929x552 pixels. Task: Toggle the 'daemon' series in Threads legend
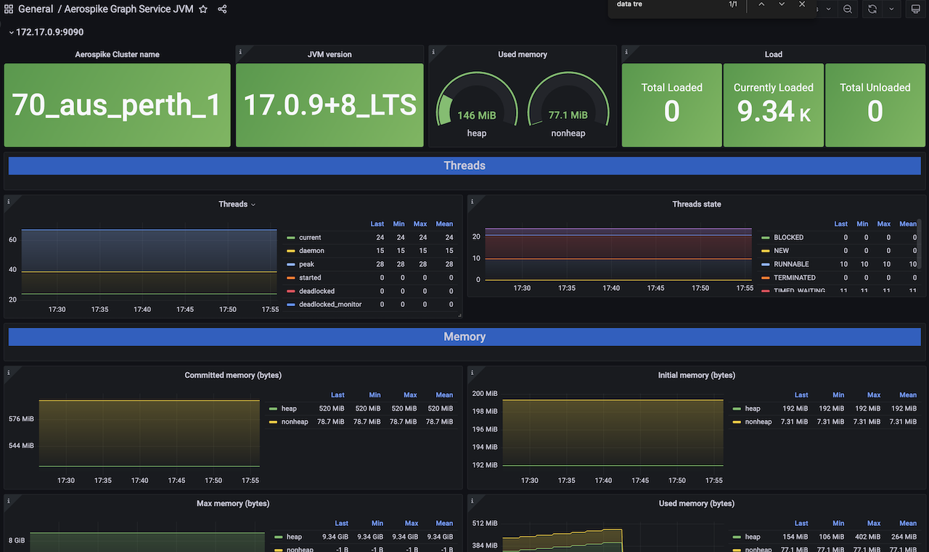click(x=311, y=251)
